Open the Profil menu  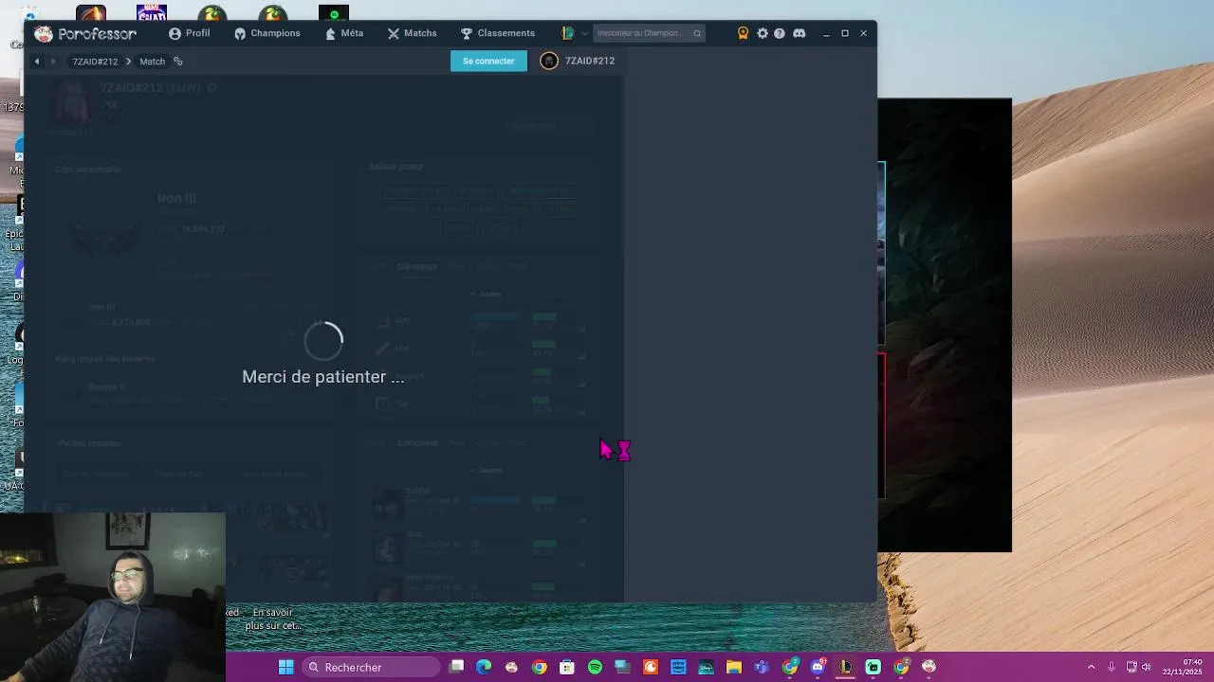[x=190, y=33]
